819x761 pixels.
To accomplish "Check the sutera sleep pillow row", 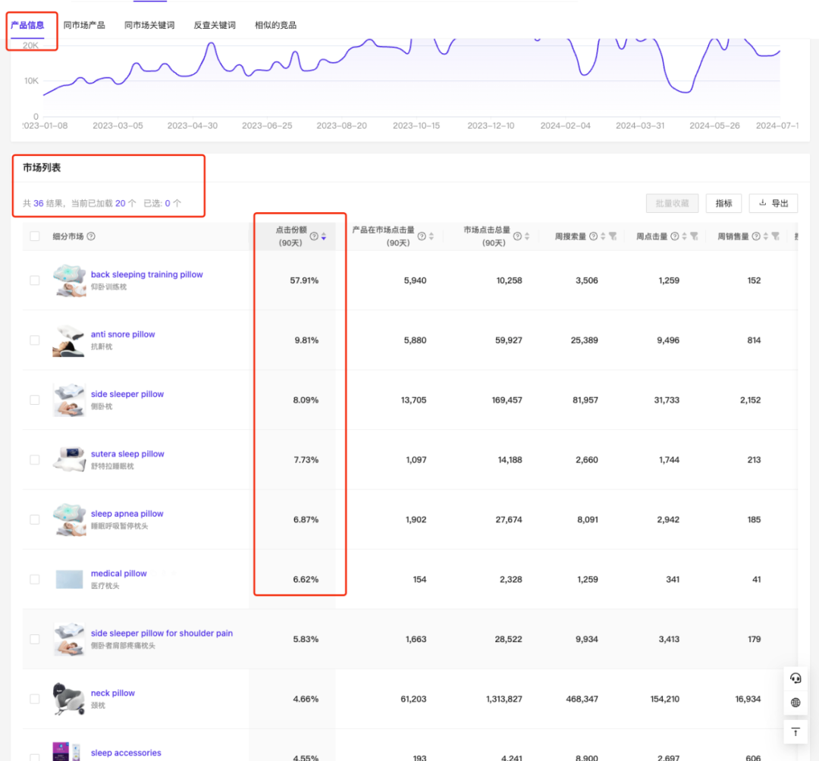I will 34,460.
